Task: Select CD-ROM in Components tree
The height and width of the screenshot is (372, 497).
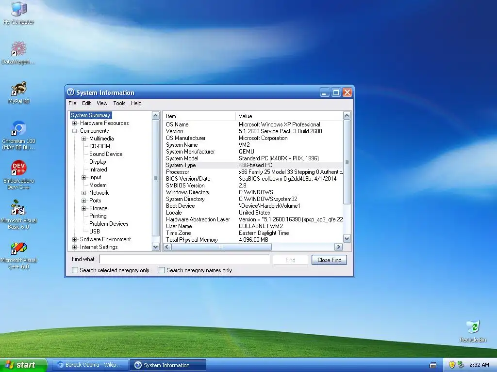Action: pyautogui.click(x=99, y=146)
